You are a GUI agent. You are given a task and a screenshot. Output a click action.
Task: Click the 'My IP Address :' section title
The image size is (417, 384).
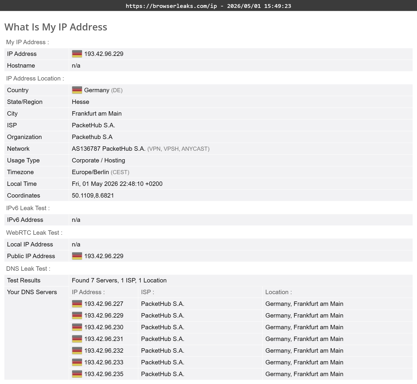coord(28,42)
